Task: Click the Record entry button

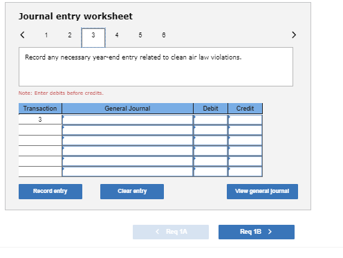Action: click(x=50, y=192)
